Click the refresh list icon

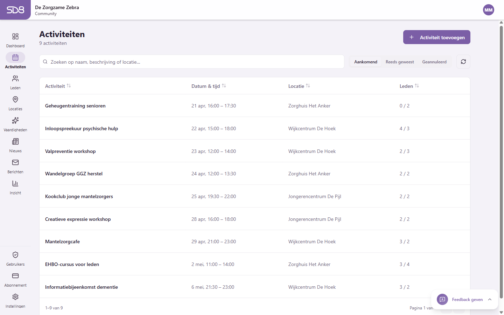tap(463, 62)
